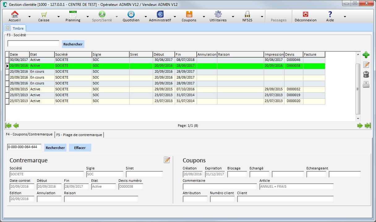Image resolution: width=376 pixels, height=222 pixels.
Task: Open the Coupons orange ticket icon
Action: pyautogui.click(x=189, y=14)
